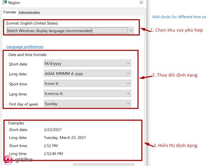206x166 pixels.
Task: Close the Region dialog window
Action: tap(141, 2)
